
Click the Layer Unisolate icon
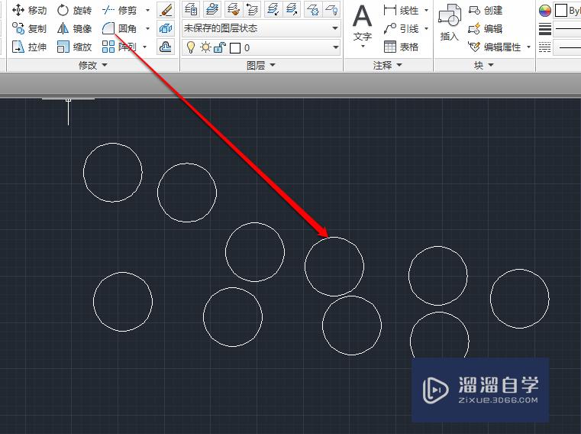pyautogui.click(x=292, y=9)
